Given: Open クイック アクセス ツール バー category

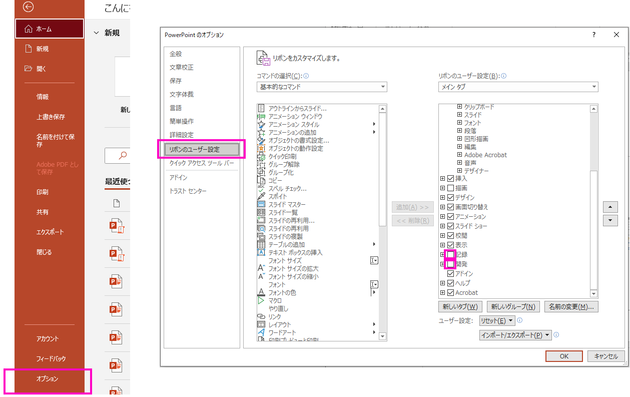Looking at the screenshot, I should coord(202,163).
